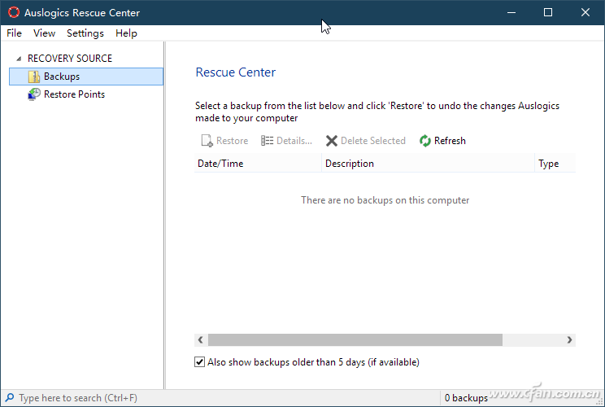The image size is (605, 407).
Task: Collapse the RECOVERY SOURCE tree
Action: (x=19, y=59)
